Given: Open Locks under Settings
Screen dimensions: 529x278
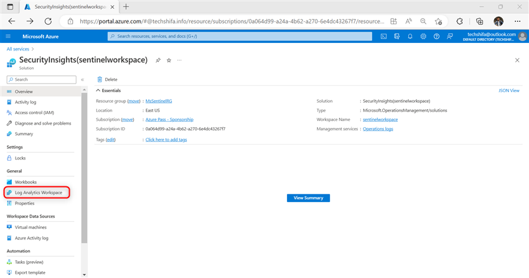Looking at the screenshot, I should pyautogui.click(x=40, y=158).
